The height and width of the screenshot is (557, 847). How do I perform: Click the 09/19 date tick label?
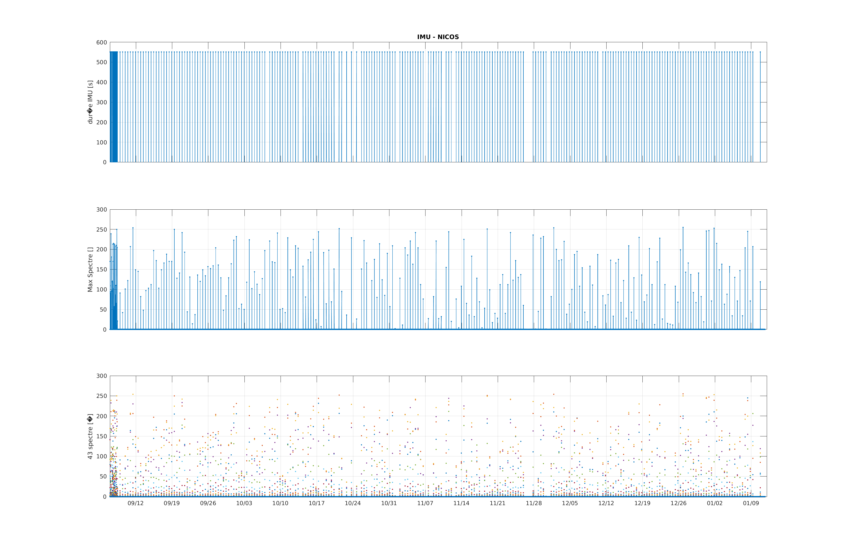tap(172, 503)
